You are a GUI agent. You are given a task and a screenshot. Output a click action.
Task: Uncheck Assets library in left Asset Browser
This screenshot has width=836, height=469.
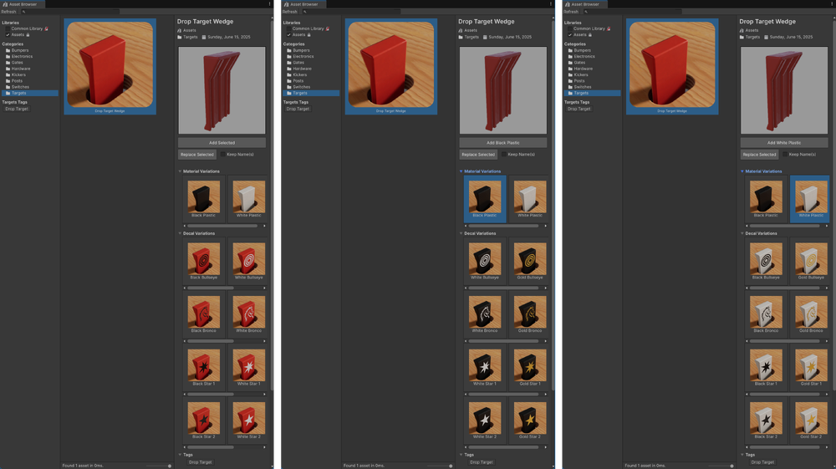coord(8,34)
